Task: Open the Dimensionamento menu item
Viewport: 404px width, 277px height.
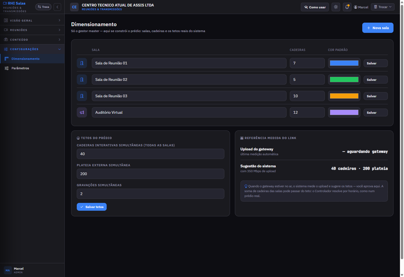Action: click(x=32, y=59)
